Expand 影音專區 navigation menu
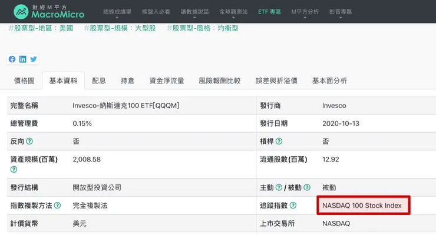Screen dimensions: 436x239 [341, 12]
